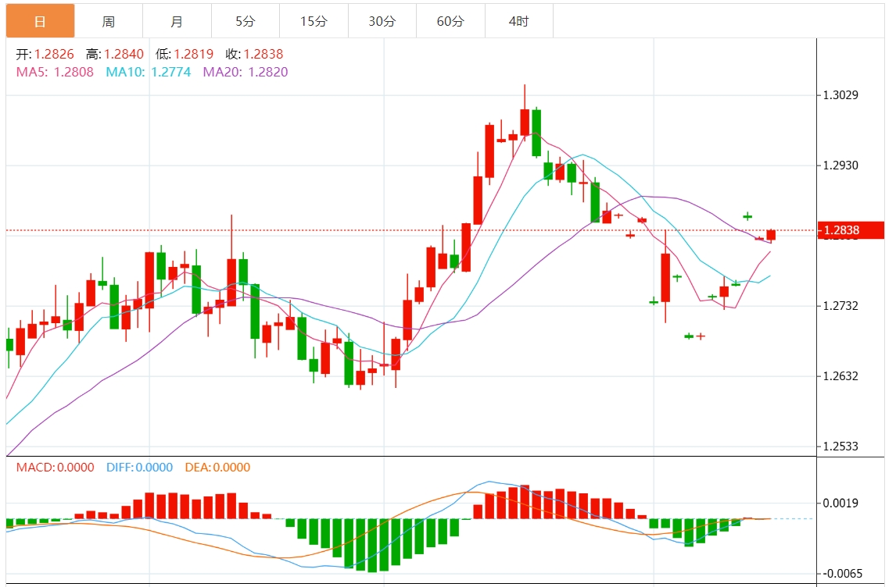Click the DIFF: 0.0000 label

click(139, 468)
